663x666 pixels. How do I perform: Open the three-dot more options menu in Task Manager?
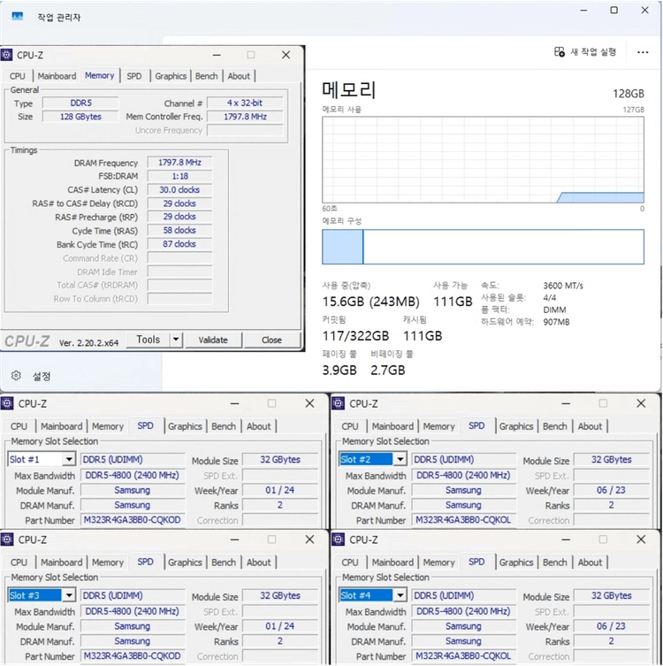point(643,52)
